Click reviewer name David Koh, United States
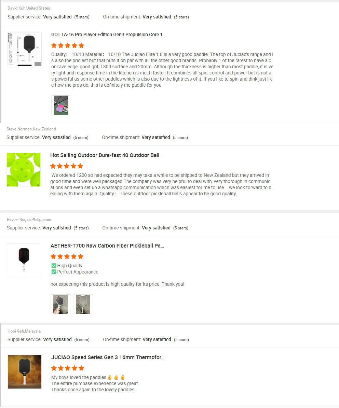This screenshot has width=339, height=408. point(29,8)
